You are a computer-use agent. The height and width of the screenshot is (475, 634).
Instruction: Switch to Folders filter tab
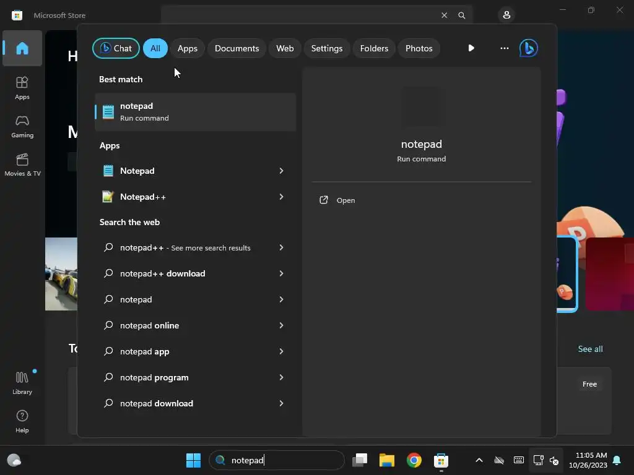point(374,48)
